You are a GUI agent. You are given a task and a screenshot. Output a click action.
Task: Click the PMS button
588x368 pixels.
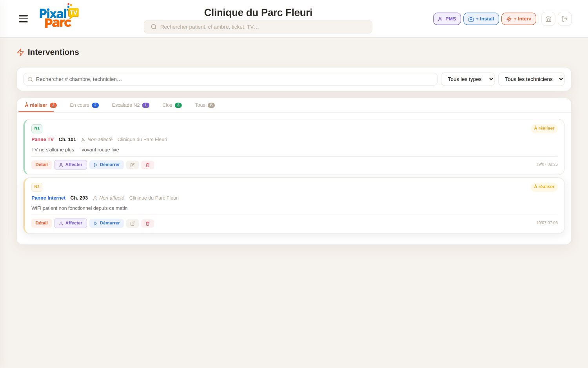point(447,19)
